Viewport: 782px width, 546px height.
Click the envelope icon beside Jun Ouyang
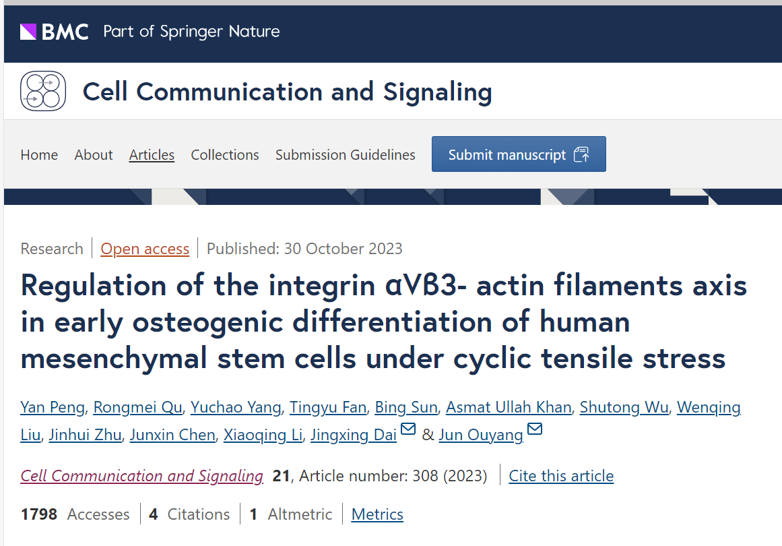[535, 430]
